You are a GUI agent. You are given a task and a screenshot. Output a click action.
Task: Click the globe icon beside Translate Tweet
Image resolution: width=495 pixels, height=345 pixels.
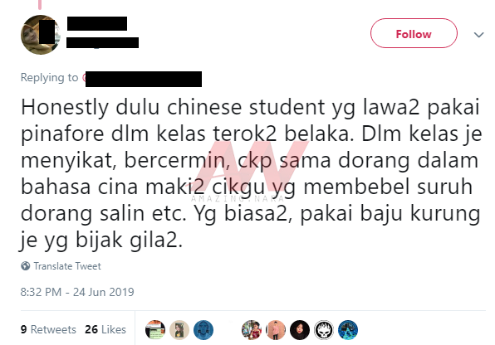pyautogui.click(x=26, y=266)
